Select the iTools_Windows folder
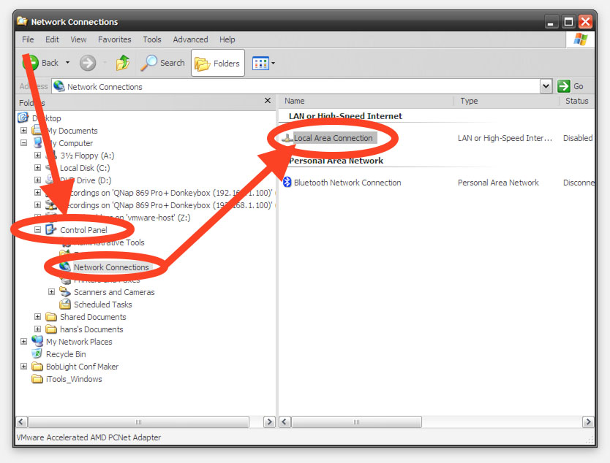Screen dimensions: 610x463 pyautogui.click(x=74, y=379)
